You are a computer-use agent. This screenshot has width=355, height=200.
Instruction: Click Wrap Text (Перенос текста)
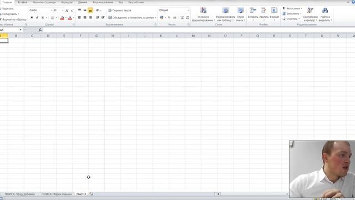(x=120, y=11)
